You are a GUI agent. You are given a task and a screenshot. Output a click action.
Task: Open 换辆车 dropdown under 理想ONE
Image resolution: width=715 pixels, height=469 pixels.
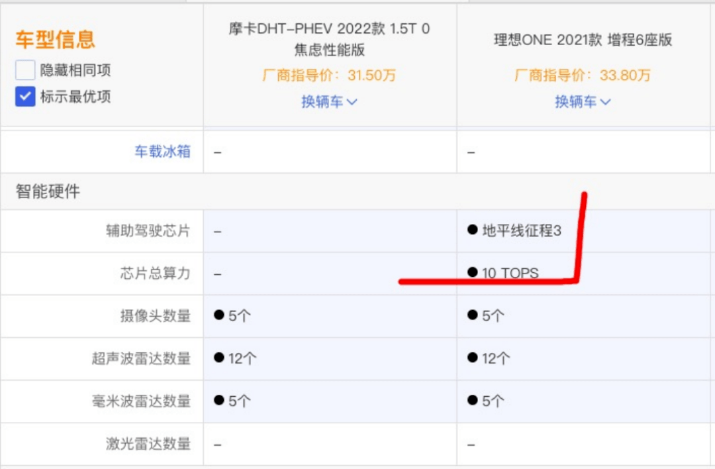(583, 101)
